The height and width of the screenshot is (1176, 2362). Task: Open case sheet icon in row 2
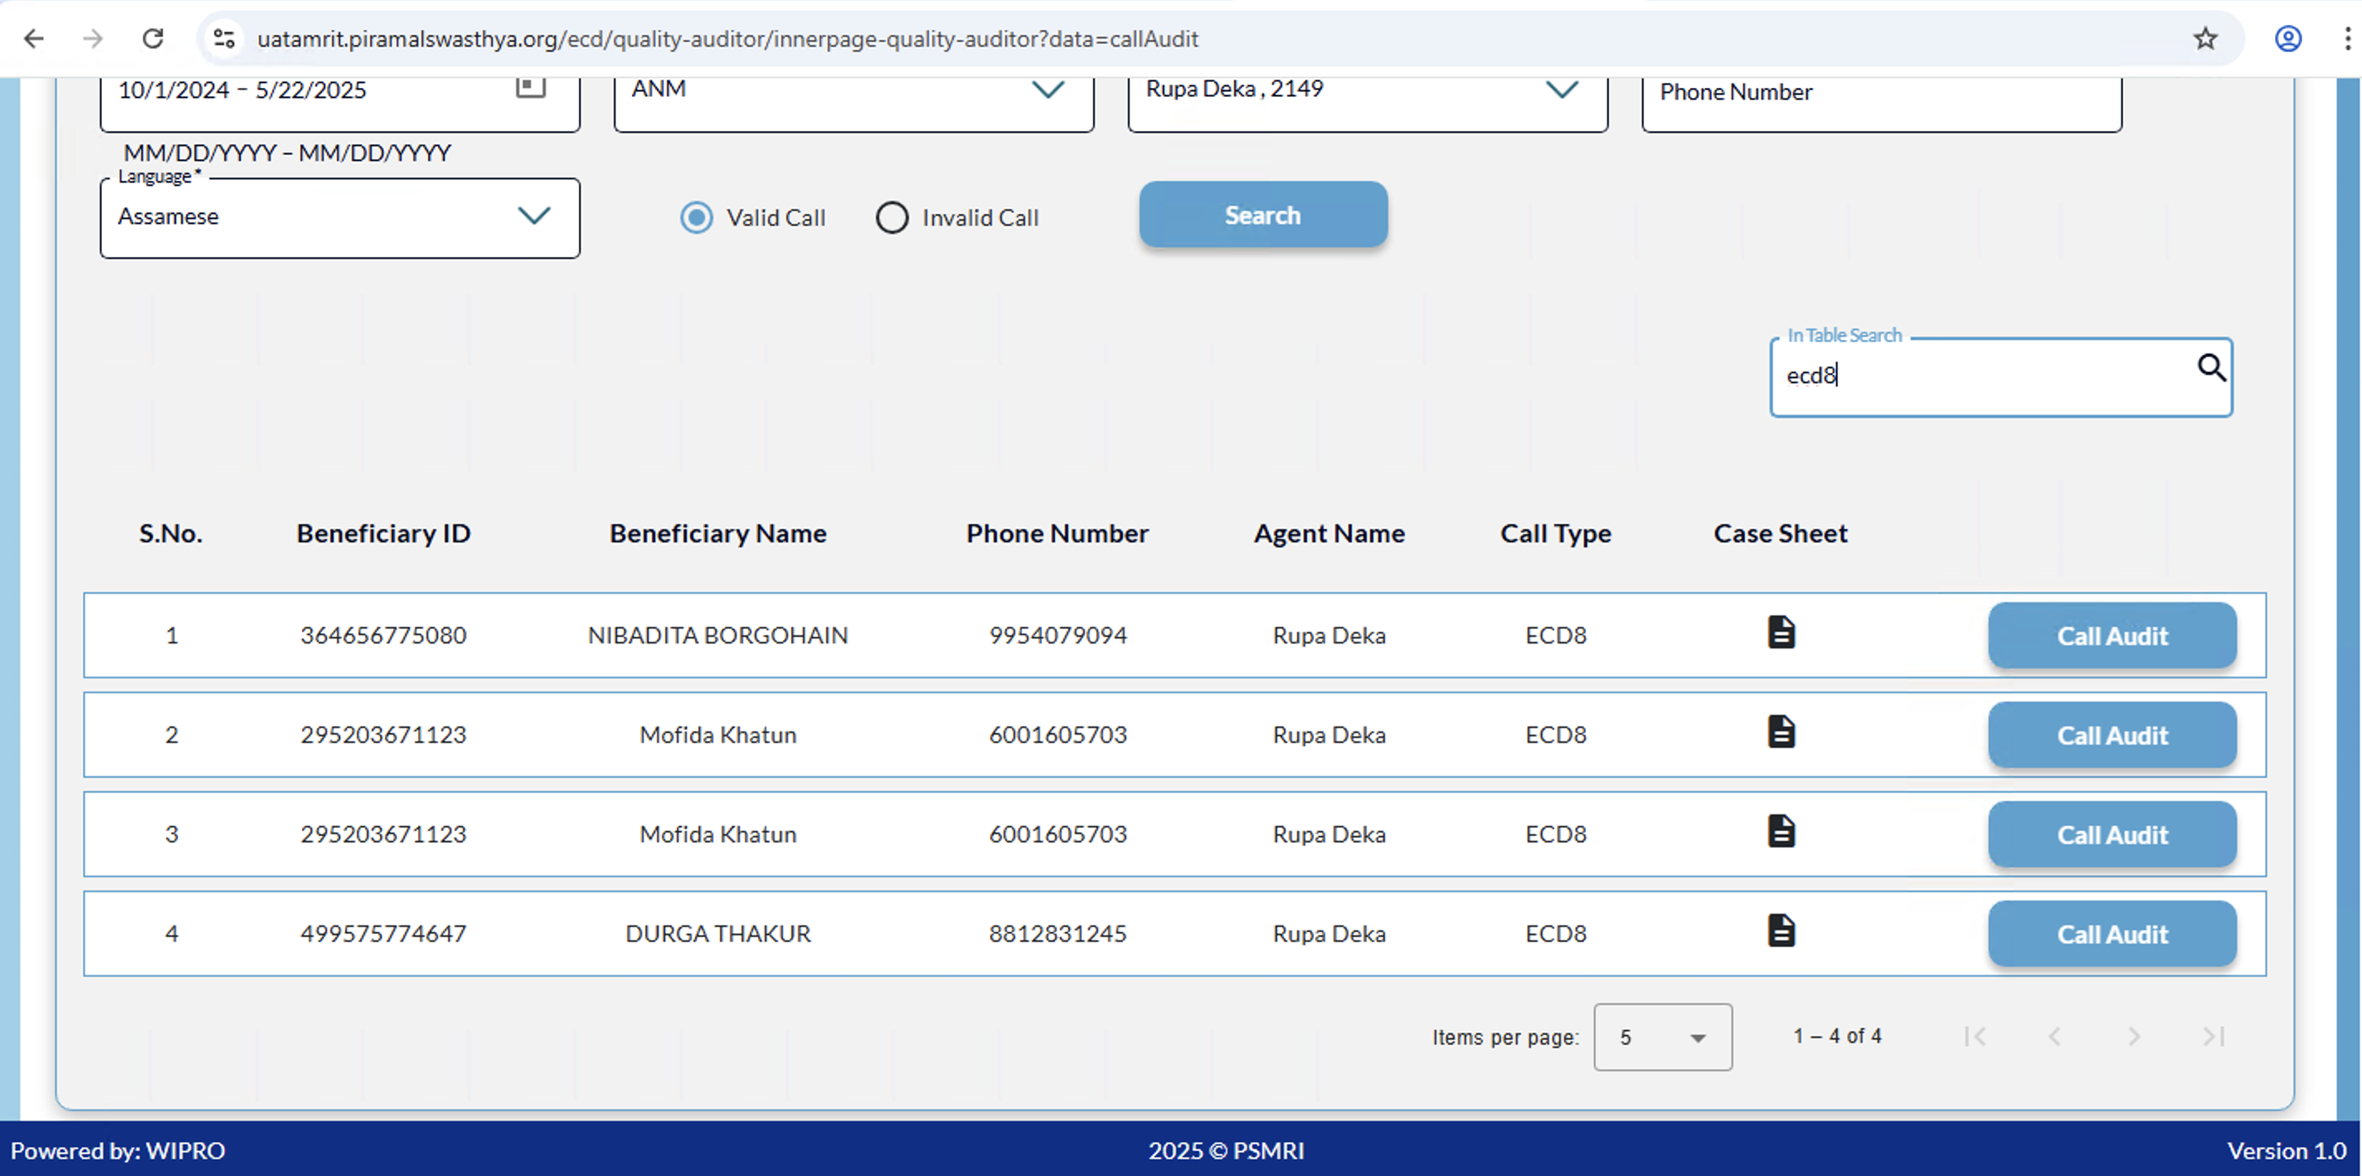(x=1781, y=732)
